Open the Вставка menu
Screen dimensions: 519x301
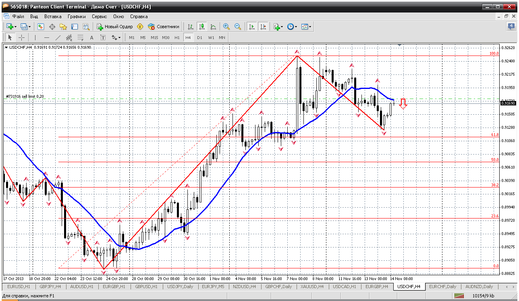[53, 16]
